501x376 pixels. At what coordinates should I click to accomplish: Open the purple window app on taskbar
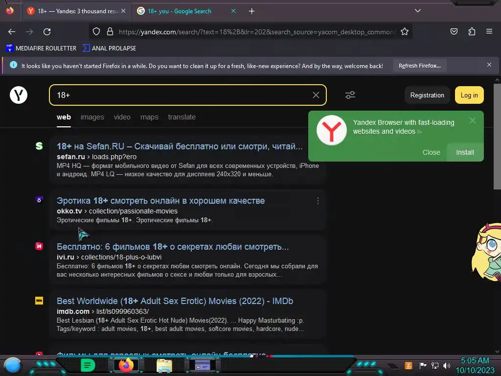point(202,365)
